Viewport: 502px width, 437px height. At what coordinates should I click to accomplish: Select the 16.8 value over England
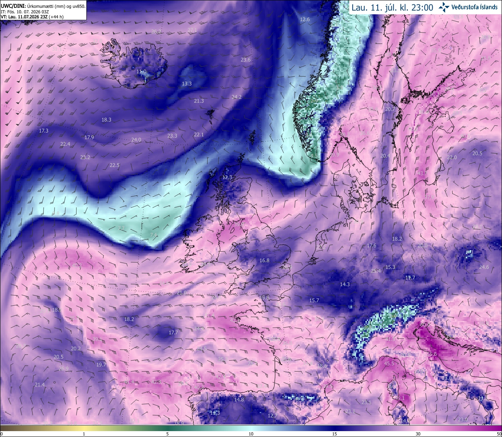[264, 261]
